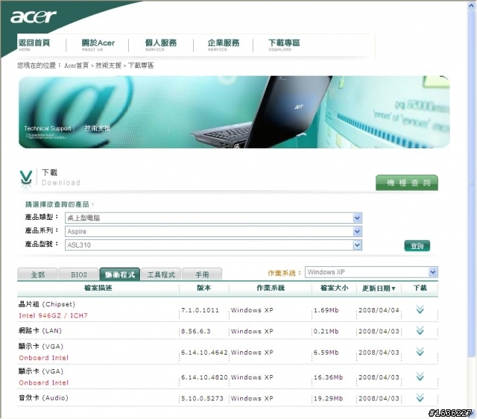The image size is (477, 419).
Task: Click the green 機種查詢 button
Action: [x=407, y=183]
